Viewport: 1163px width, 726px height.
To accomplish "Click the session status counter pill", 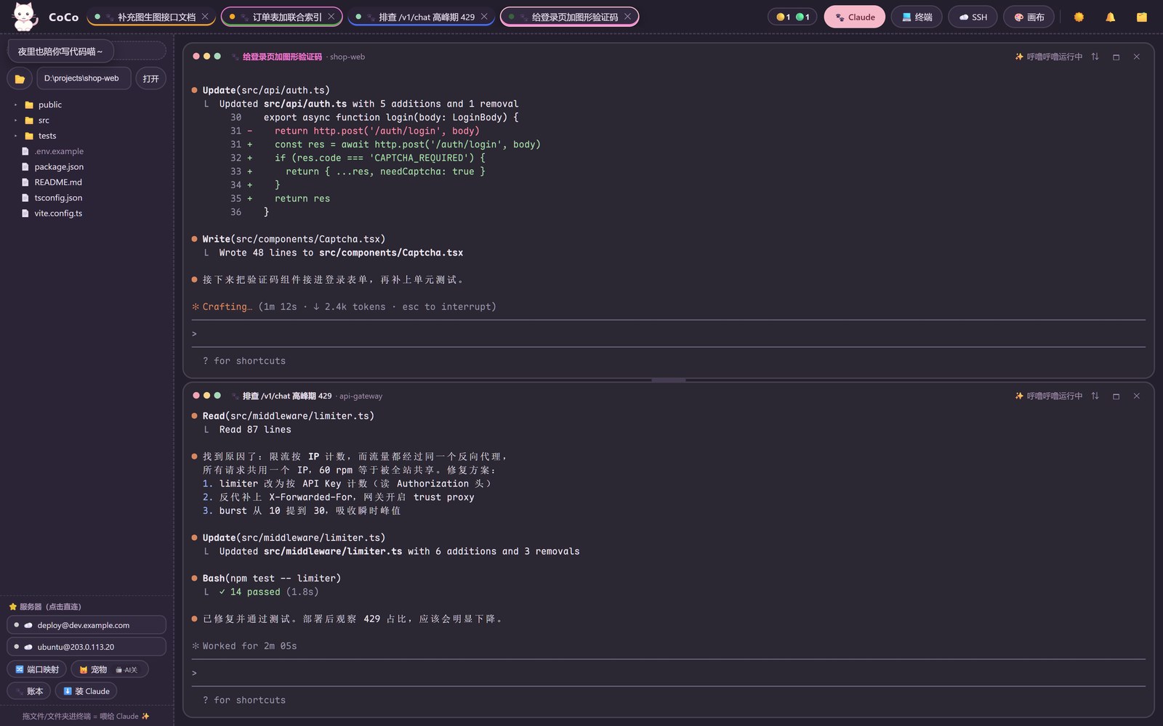I will [792, 17].
